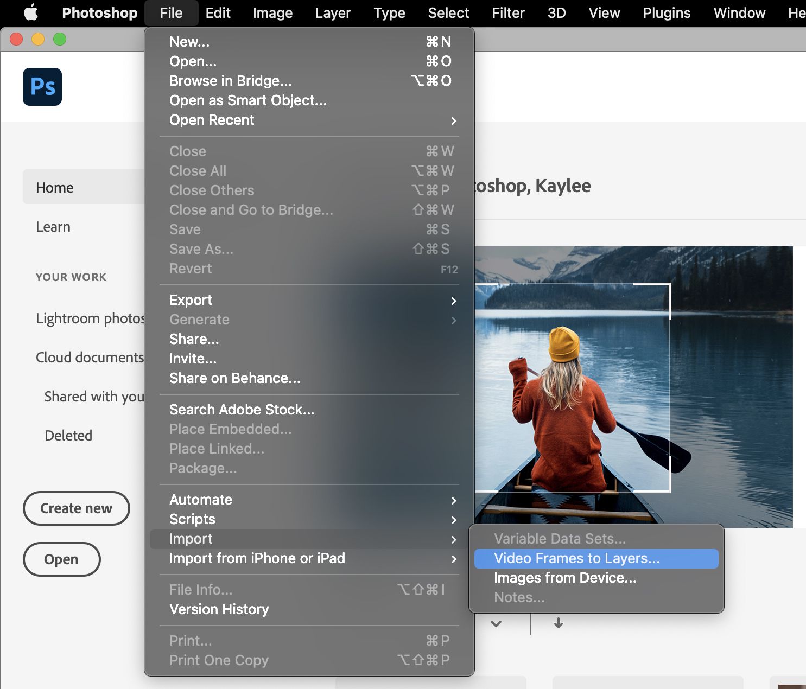Open Lightroom photos in sidebar
806x689 pixels.
pyautogui.click(x=90, y=318)
